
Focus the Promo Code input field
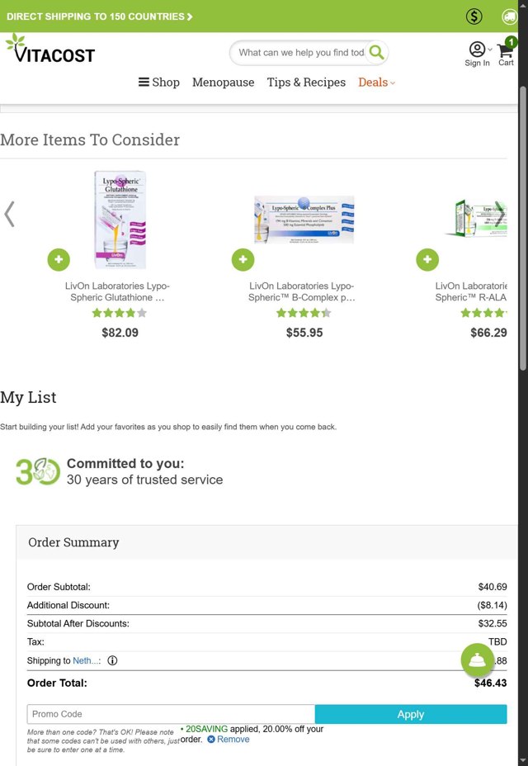coord(171,715)
